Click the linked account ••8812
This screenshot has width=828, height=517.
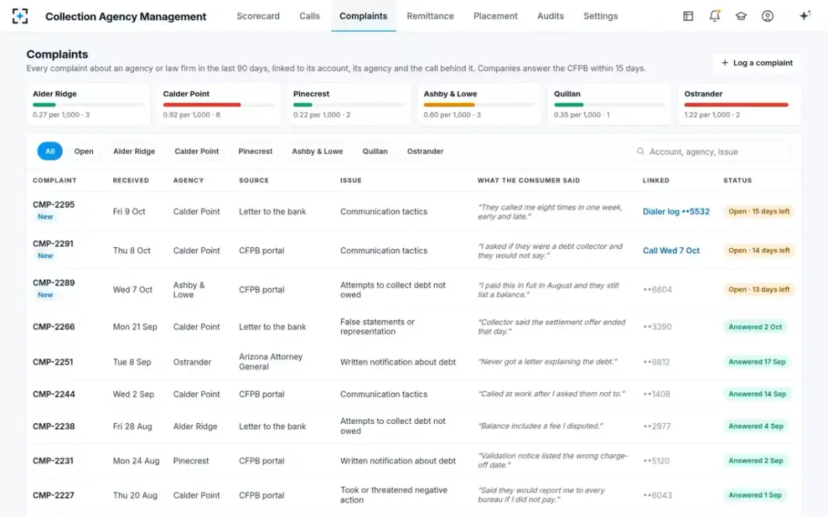point(657,362)
